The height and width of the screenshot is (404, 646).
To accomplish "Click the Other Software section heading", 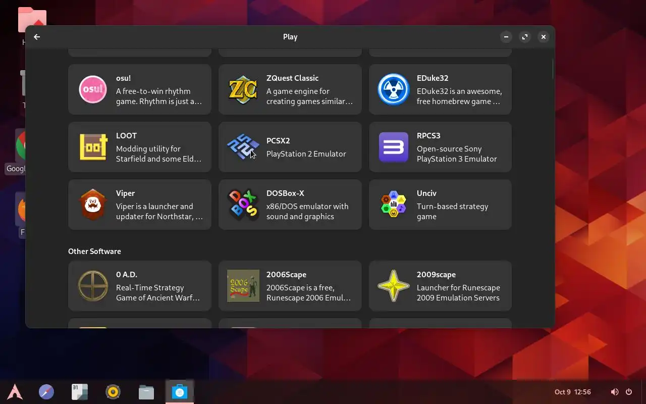I will [94, 251].
